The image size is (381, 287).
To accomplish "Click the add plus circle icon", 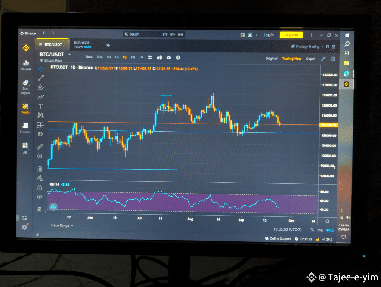I will coord(178,58).
